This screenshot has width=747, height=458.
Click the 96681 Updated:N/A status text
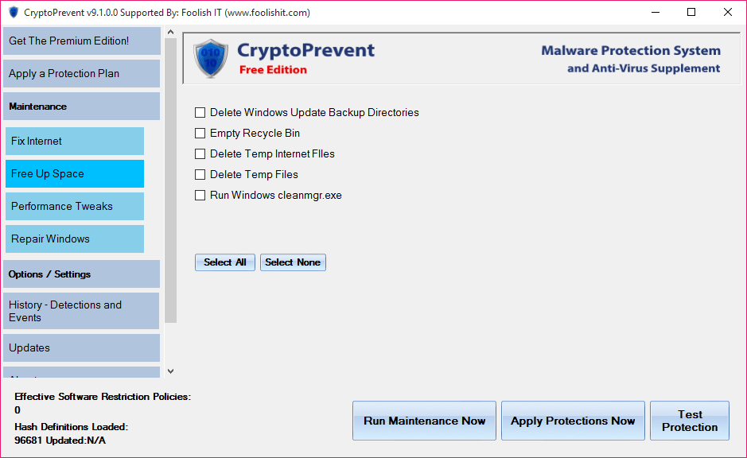click(x=60, y=441)
